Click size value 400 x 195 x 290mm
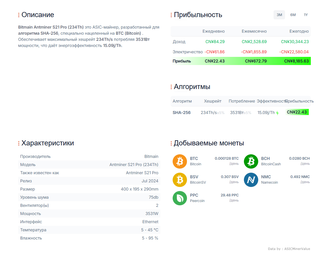This screenshot has width=331, height=265. tap(139, 189)
